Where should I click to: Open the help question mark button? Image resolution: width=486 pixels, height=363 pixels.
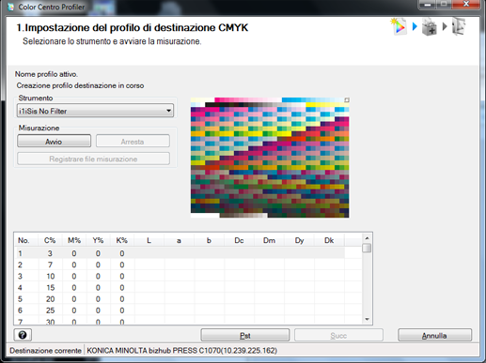point(23,335)
